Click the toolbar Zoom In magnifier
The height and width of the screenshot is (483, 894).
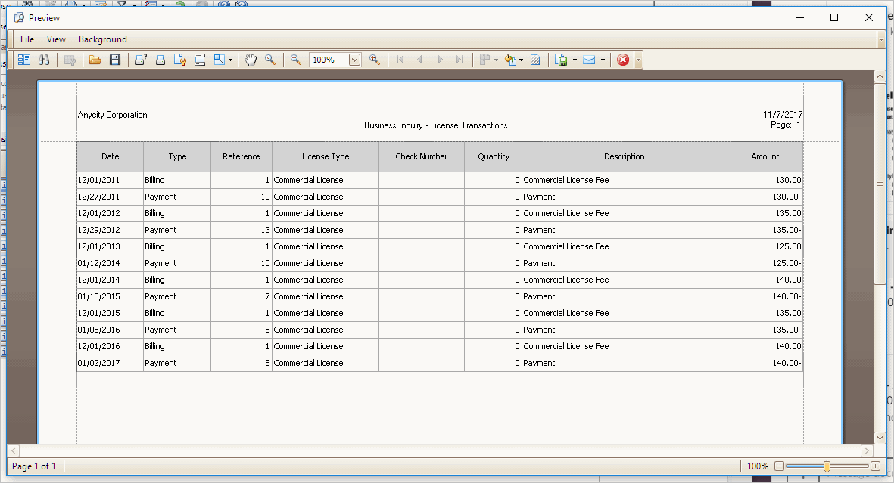374,60
